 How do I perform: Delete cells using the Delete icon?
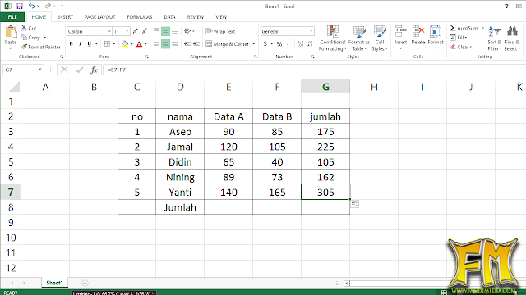click(x=418, y=32)
